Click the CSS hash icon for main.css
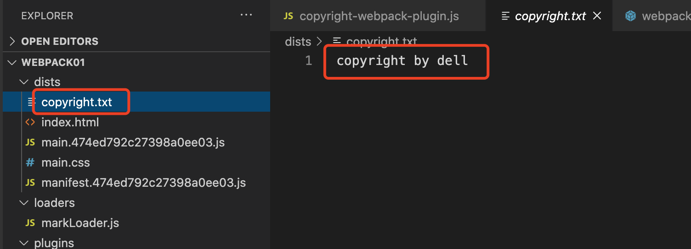Screen dimensions: 691x249 [x=30, y=162]
